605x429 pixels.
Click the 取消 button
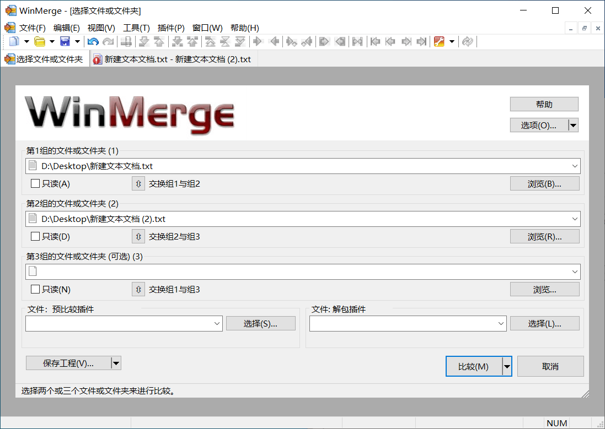tap(550, 366)
